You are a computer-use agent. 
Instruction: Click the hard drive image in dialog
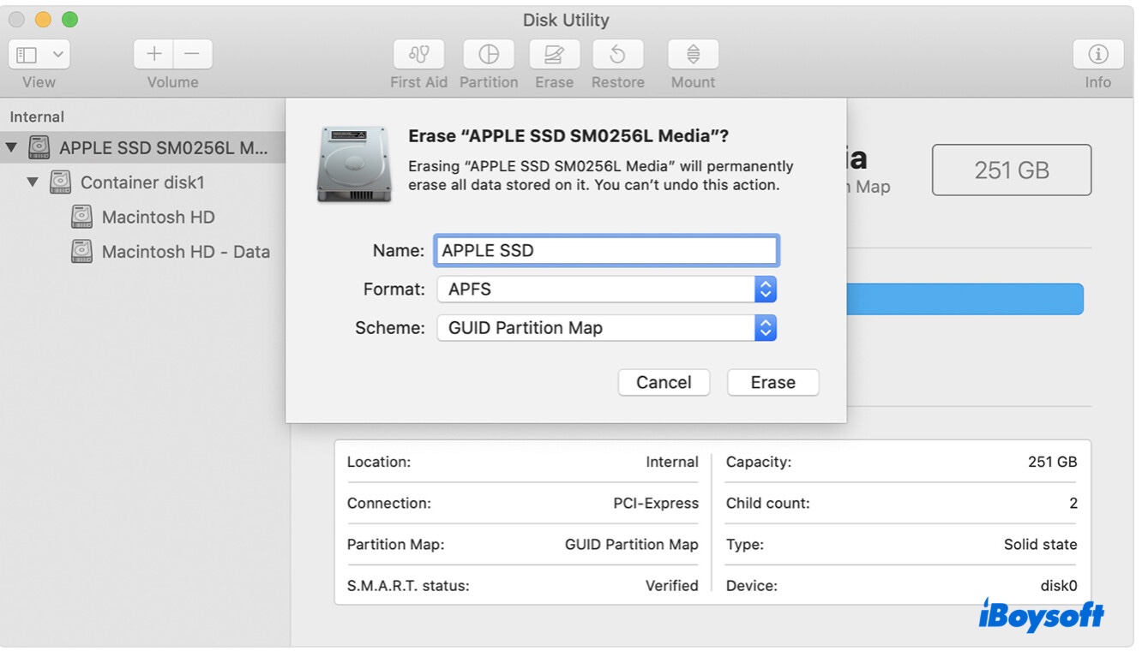pos(355,164)
